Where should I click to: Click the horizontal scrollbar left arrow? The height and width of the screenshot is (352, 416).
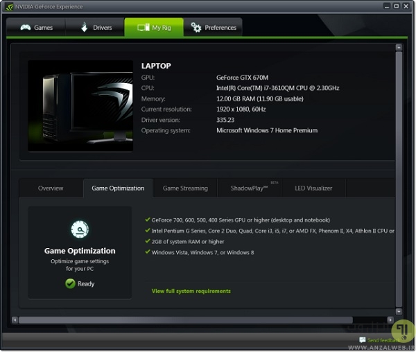point(15,320)
